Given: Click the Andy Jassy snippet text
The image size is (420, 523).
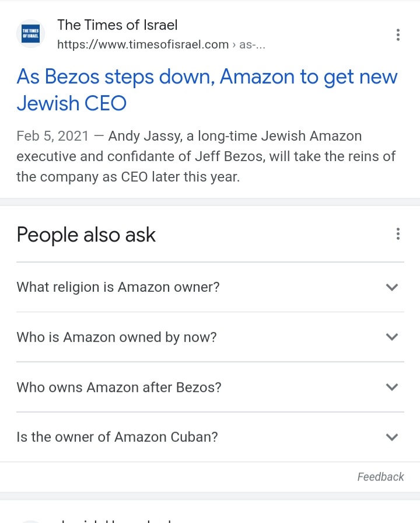Looking at the screenshot, I should click(206, 156).
